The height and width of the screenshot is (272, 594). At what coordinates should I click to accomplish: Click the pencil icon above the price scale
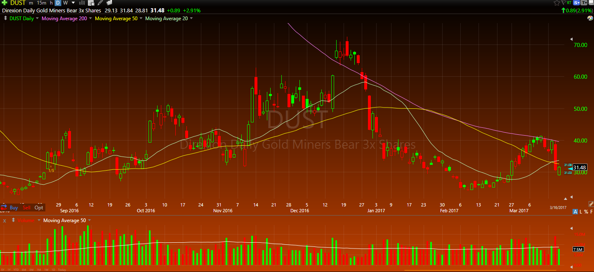tap(591, 204)
